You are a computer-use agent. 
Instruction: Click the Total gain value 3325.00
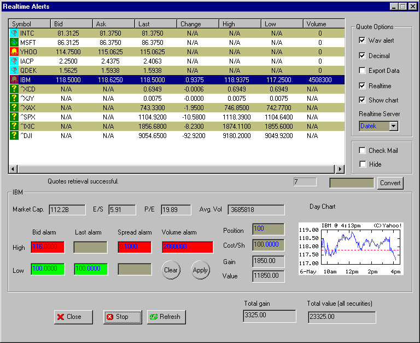[270, 316]
